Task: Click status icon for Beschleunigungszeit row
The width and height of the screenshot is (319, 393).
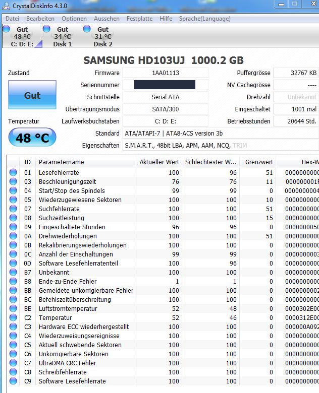Action: 13,181
